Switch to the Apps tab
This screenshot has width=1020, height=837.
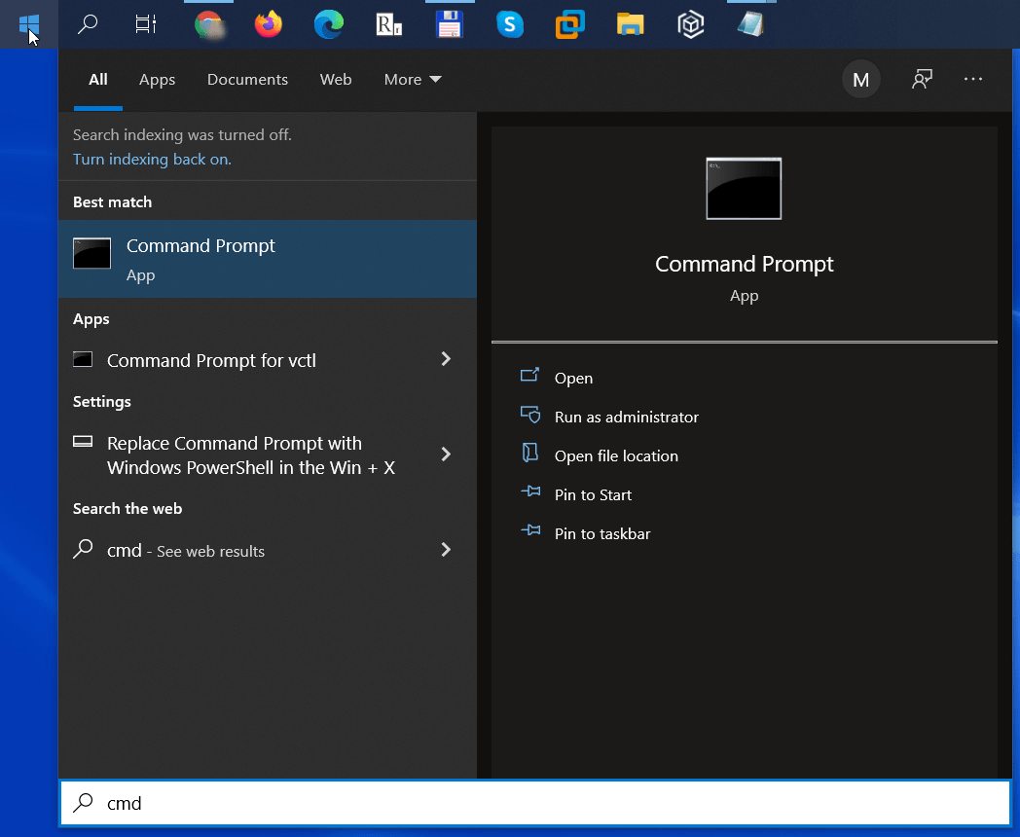[x=157, y=80]
